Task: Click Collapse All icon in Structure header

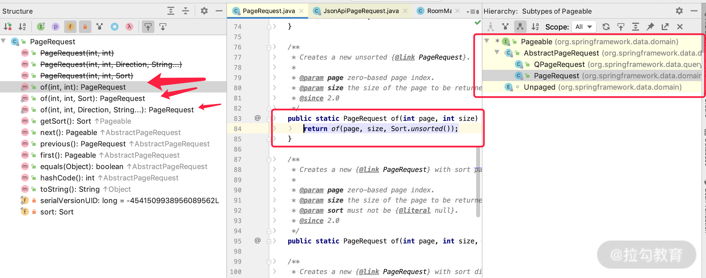Action: click(186, 11)
